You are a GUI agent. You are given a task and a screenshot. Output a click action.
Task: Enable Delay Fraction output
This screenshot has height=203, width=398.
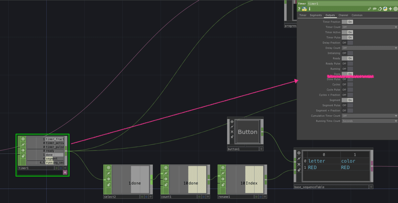click(x=347, y=43)
